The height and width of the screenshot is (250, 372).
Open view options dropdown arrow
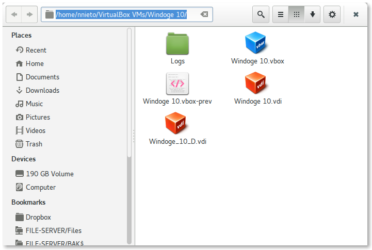click(312, 14)
